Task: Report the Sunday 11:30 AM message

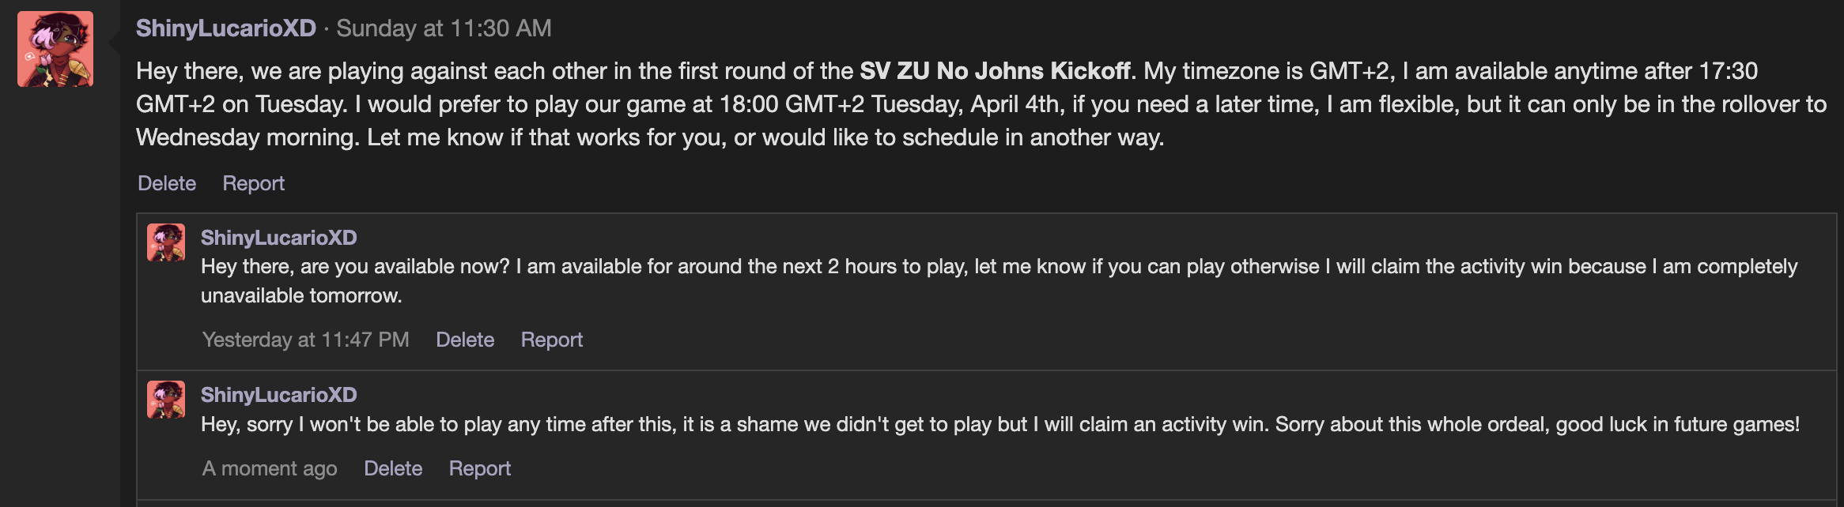Action: [x=255, y=183]
